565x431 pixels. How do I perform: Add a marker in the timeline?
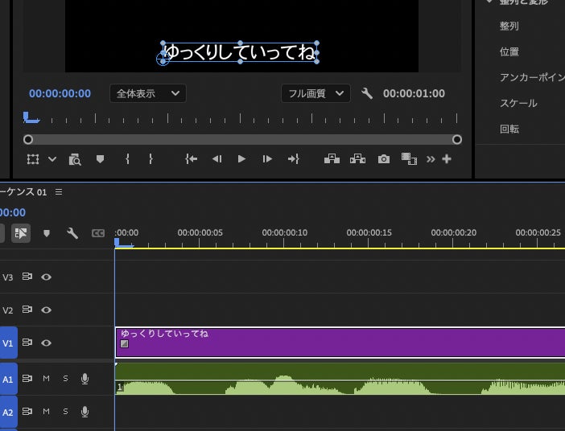coord(47,233)
